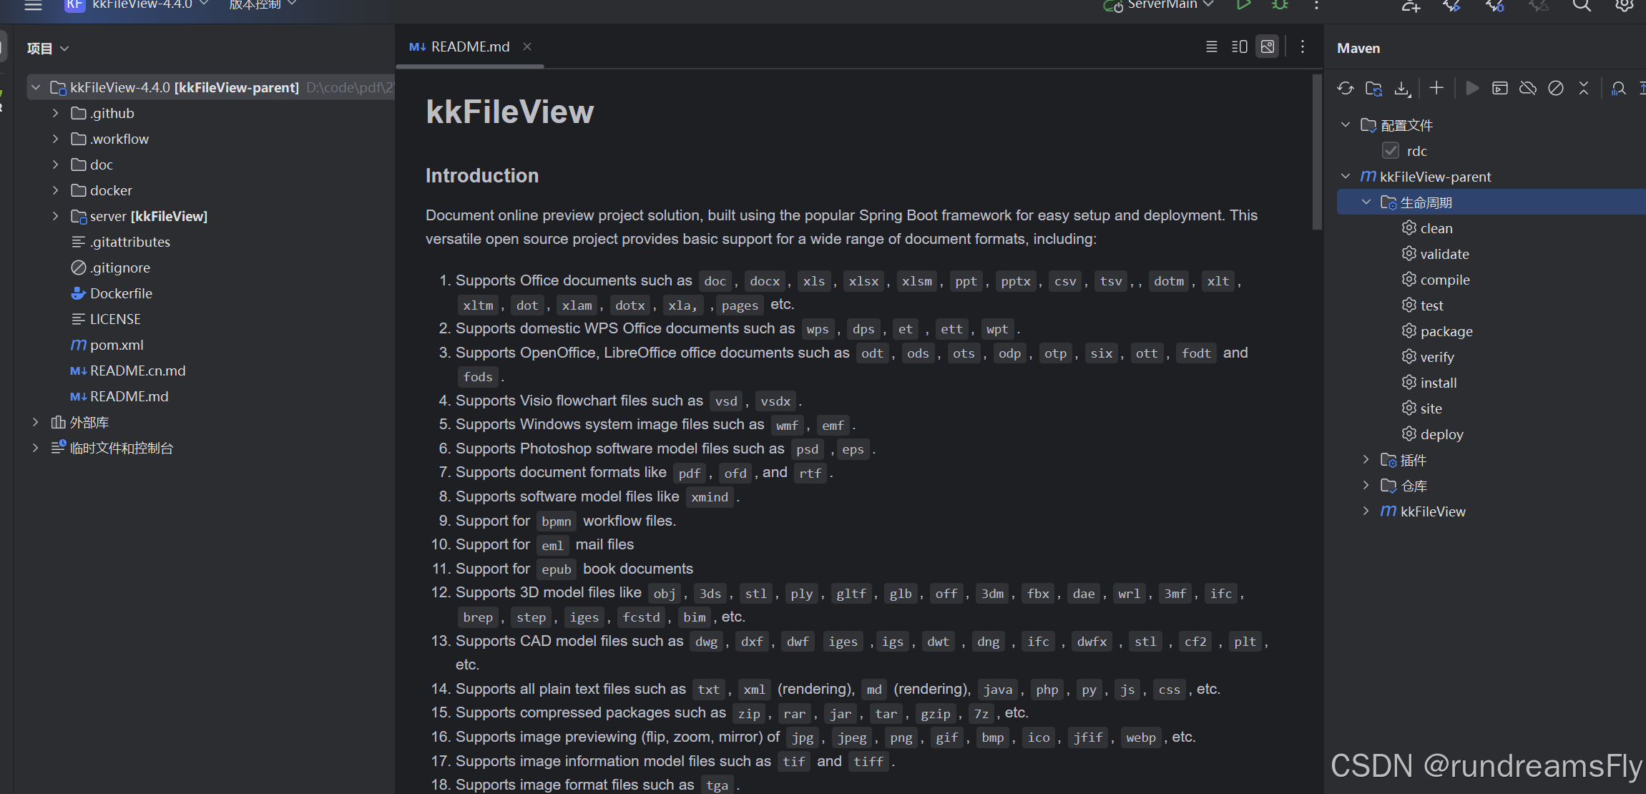1646x794 pixels.
Task: Select the compile lifecycle goal
Action: 1436,280
